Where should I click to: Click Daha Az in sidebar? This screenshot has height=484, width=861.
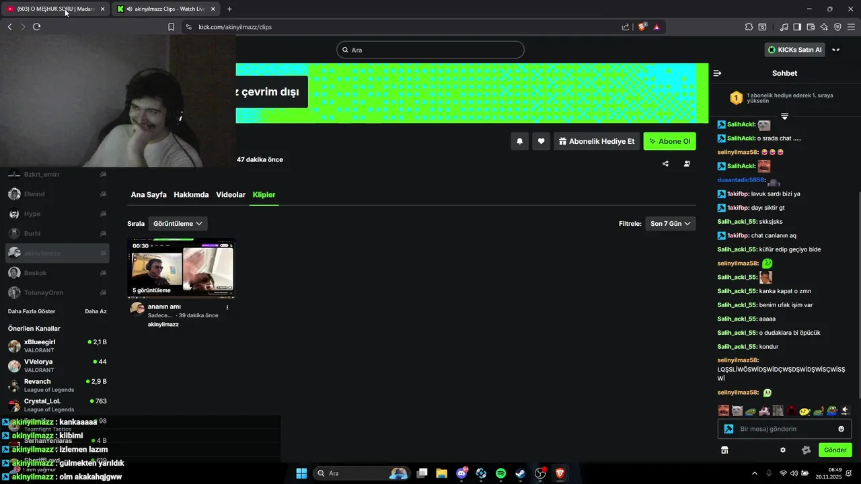(x=96, y=311)
